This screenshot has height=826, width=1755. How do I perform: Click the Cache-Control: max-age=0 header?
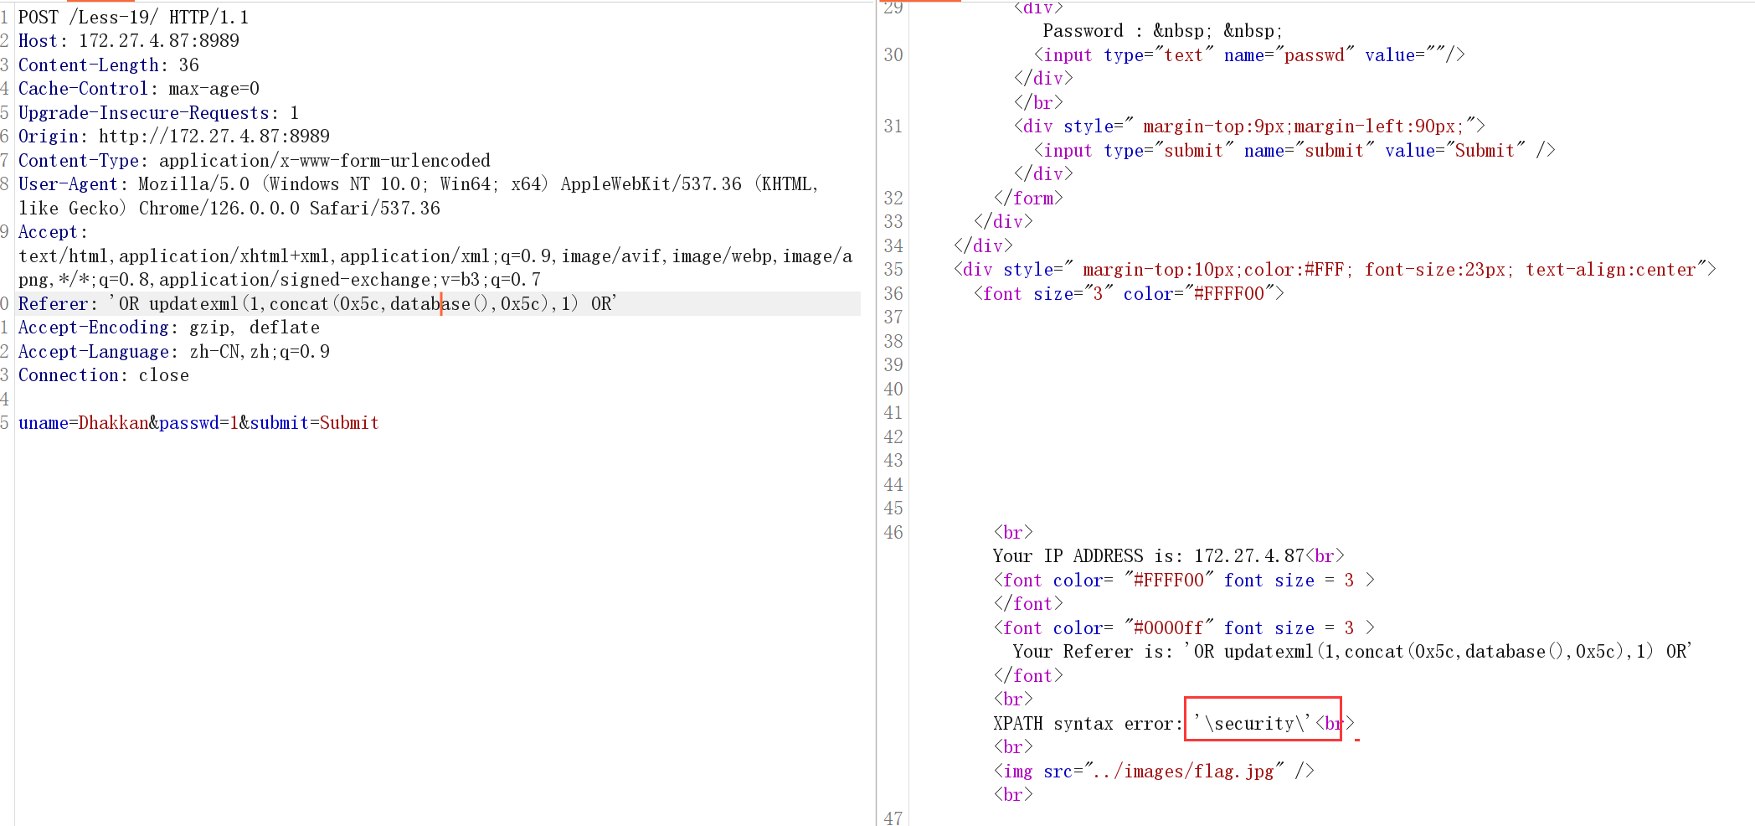click(x=139, y=89)
